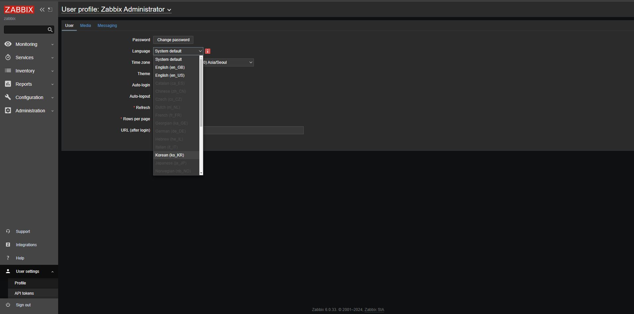Select English (en_GB) option
634x314 pixels.
pyautogui.click(x=176, y=67)
